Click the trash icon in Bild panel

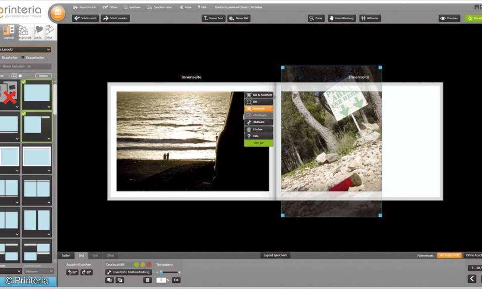(x=147, y=280)
